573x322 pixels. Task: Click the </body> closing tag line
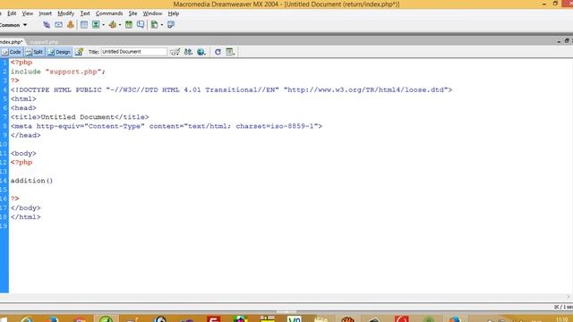pos(26,208)
